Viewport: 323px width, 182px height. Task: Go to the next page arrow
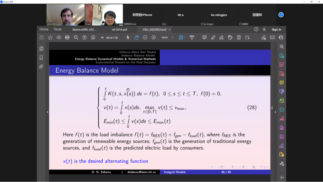[93, 37]
